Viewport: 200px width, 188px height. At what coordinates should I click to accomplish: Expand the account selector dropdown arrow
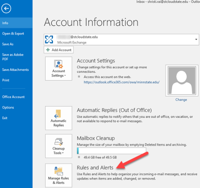pos(196,39)
